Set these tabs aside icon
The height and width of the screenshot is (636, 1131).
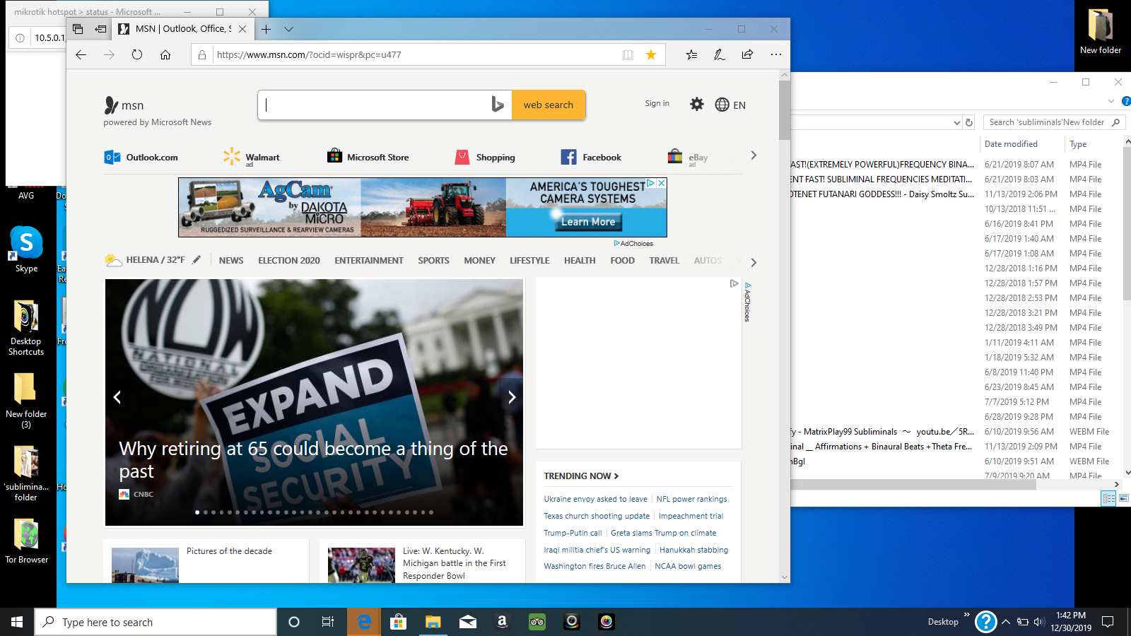(100, 29)
